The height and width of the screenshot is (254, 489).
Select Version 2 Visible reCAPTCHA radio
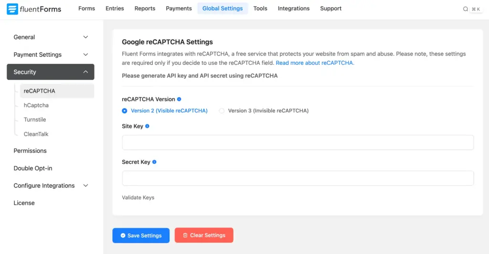(x=125, y=111)
